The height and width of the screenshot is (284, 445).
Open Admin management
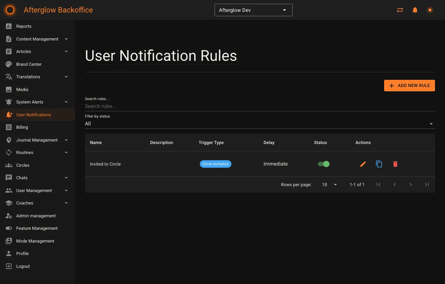36,216
